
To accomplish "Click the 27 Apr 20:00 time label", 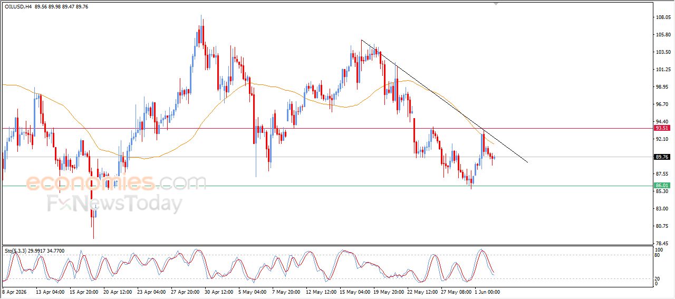I will 186,292.
